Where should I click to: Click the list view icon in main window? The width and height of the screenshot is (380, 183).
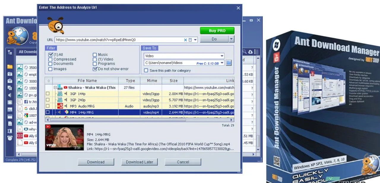[x=256, y=52]
